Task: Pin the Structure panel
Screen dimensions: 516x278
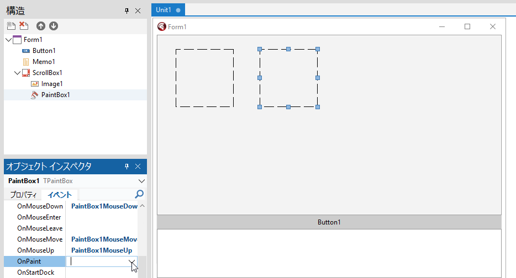Action: pos(127,10)
